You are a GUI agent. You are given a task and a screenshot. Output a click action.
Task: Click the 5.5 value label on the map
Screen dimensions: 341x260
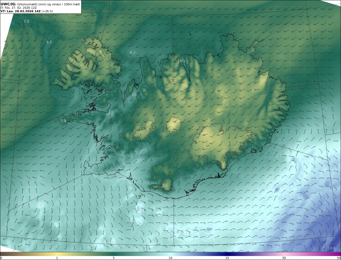(x=27, y=21)
